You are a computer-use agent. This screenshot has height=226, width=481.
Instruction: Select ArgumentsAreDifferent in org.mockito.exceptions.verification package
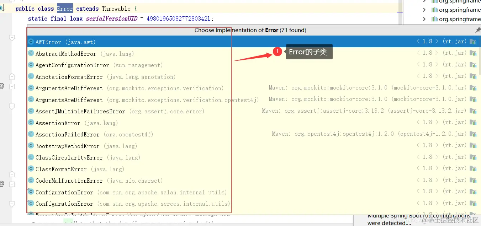click(x=252, y=88)
